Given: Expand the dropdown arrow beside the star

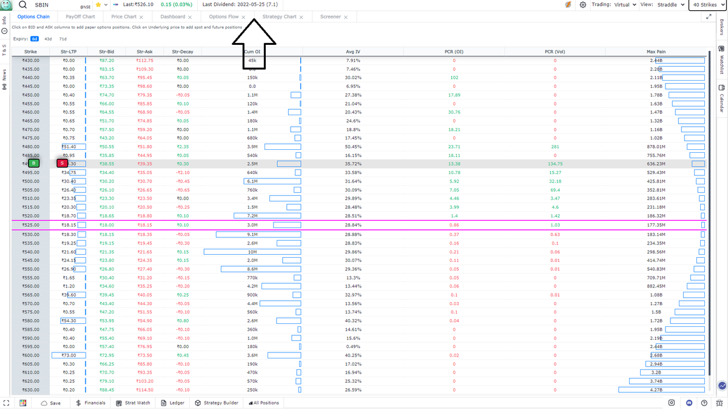Looking at the screenshot, I should coord(107,4).
